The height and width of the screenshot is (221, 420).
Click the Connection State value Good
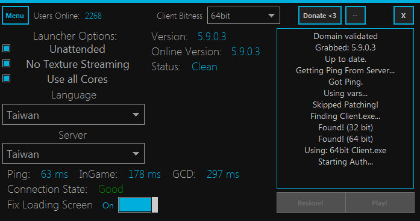(x=111, y=189)
